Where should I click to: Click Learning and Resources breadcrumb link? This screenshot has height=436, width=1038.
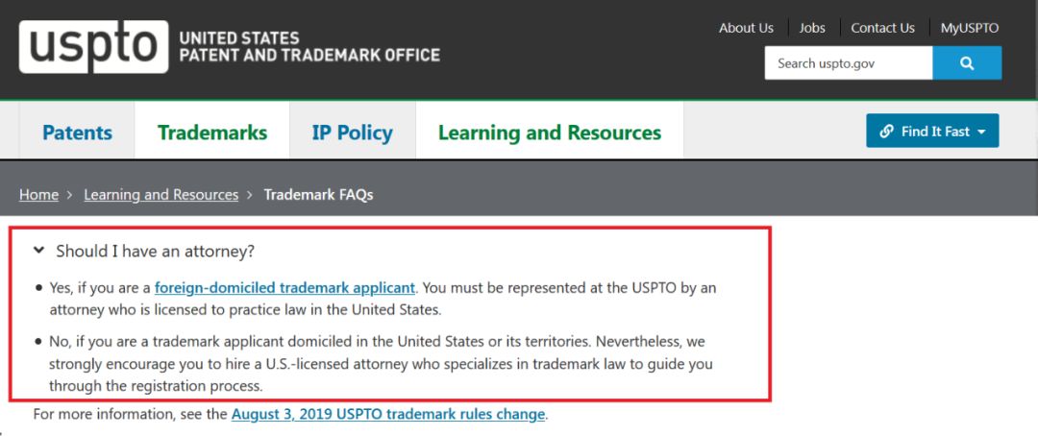(161, 194)
